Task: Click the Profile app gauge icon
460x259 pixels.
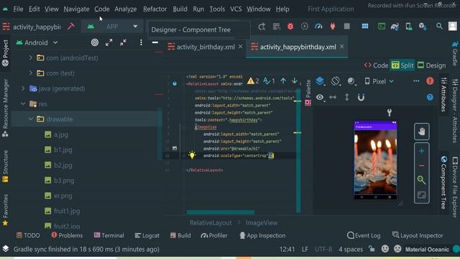Action: (x=318, y=27)
